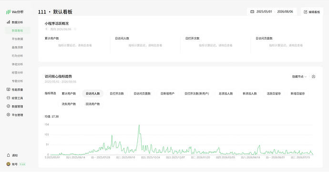
Task: Select the 日访问人数 metric filter
Action: 93,93
